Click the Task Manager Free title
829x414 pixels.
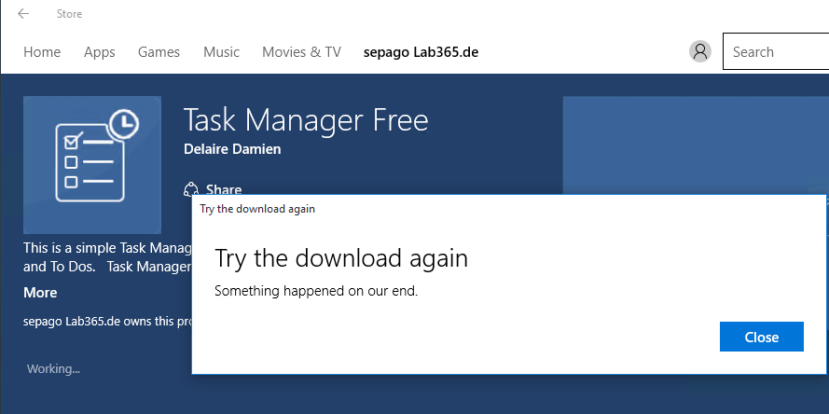pos(306,120)
